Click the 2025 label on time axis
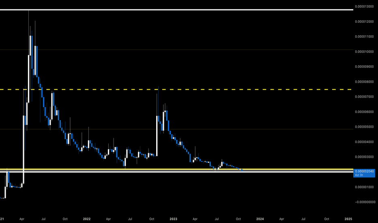The width and height of the screenshot is (378, 223). point(348,219)
